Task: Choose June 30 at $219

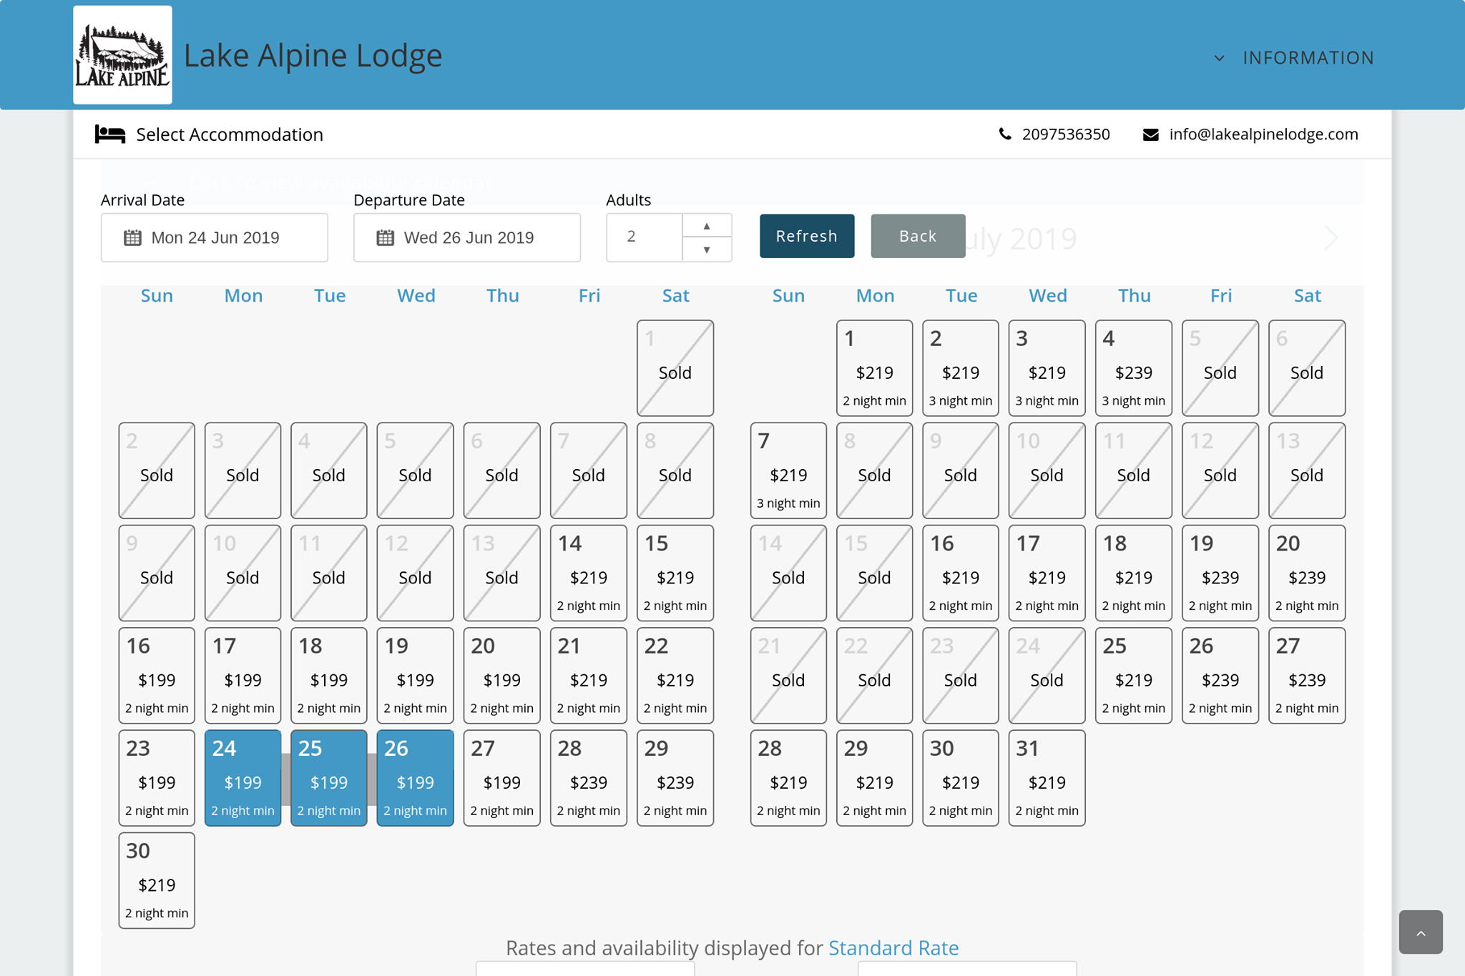Action: [x=157, y=880]
